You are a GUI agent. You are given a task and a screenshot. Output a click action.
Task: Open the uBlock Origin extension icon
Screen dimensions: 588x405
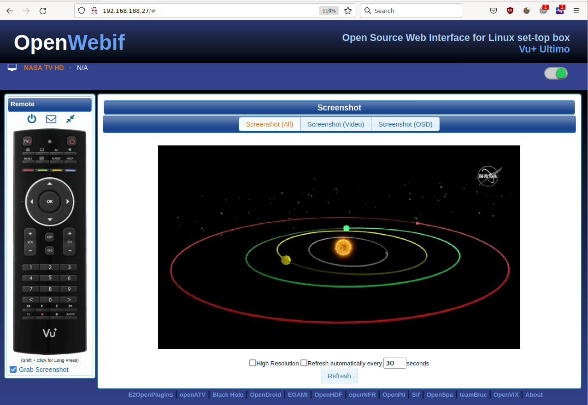[x=510, y=11]
